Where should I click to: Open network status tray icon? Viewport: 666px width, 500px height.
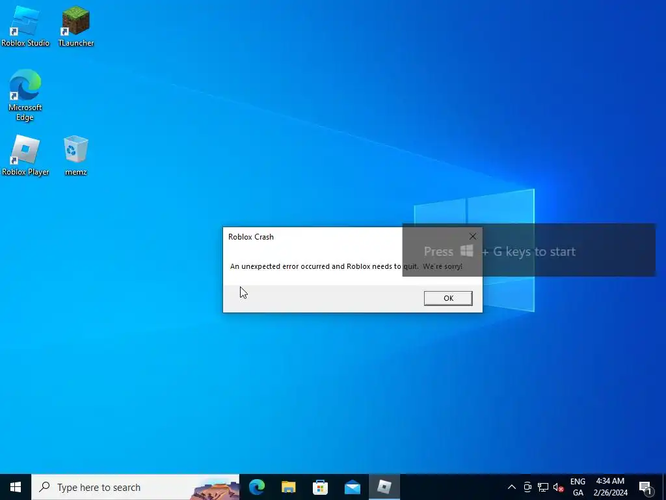pos(543,487)
